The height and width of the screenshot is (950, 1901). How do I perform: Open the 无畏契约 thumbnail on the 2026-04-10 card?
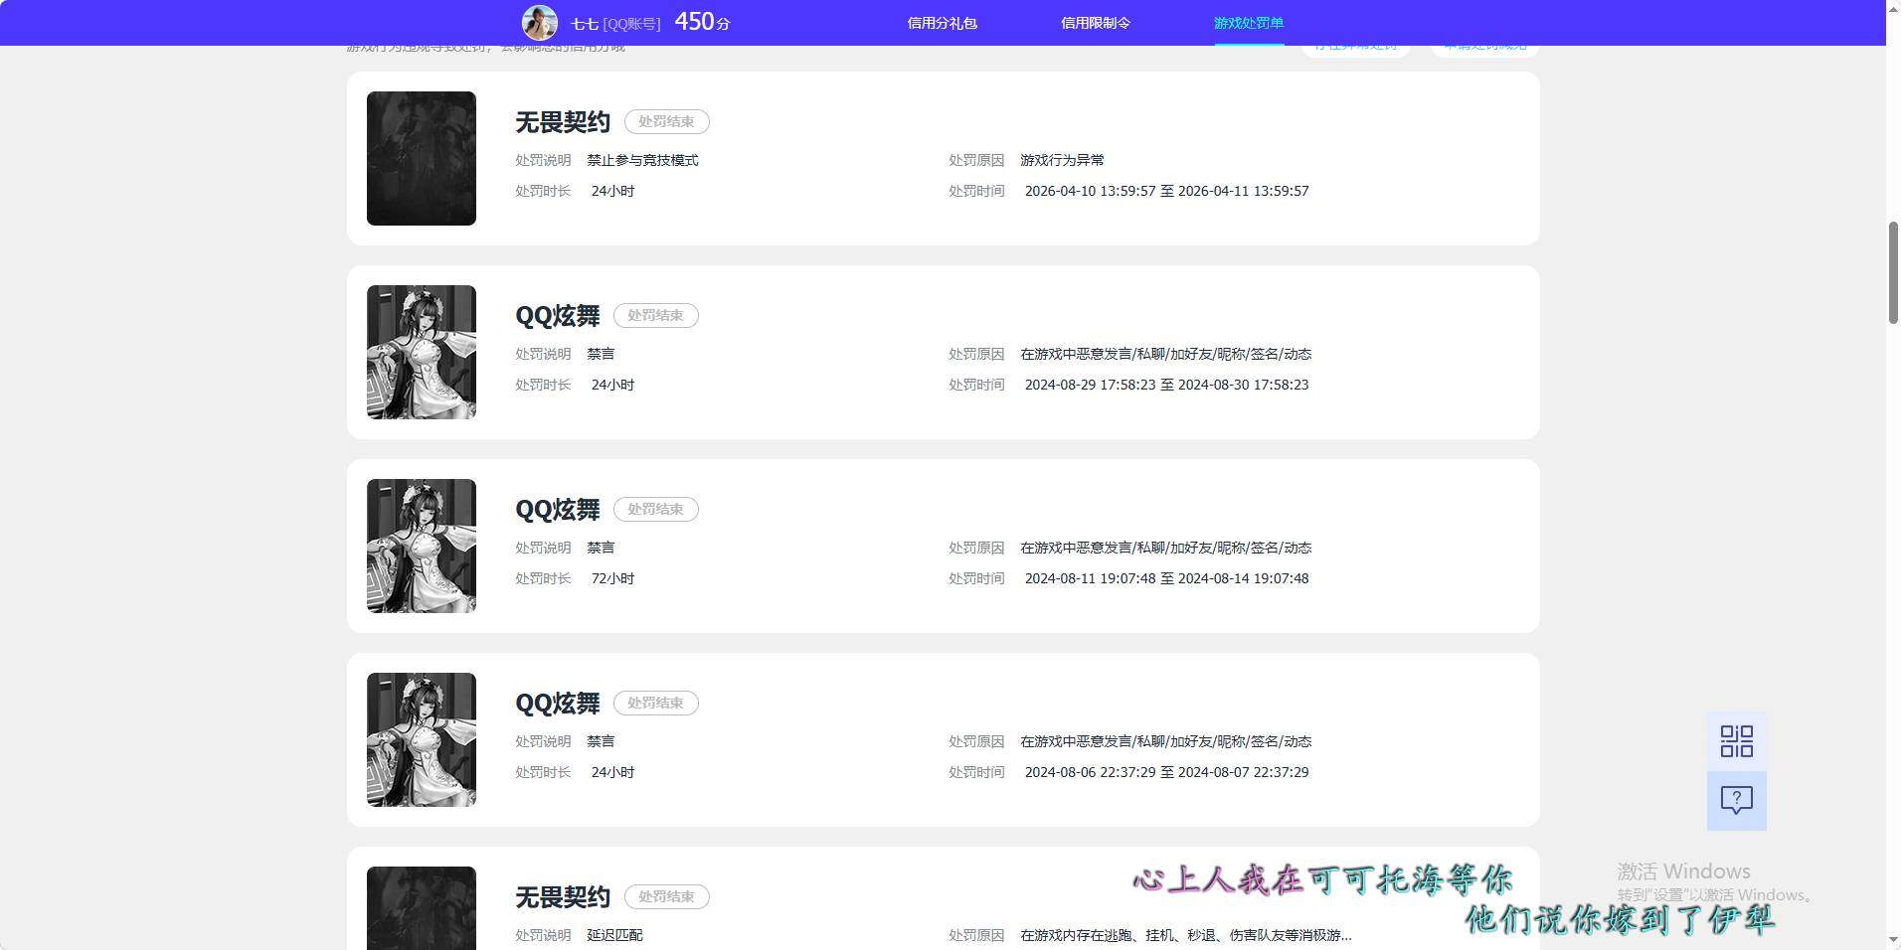pos(422,158)
